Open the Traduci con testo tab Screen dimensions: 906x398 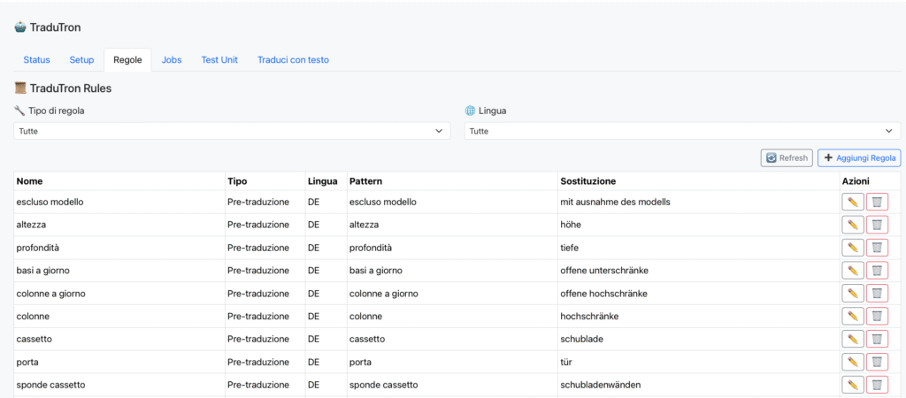click(293, 60)
